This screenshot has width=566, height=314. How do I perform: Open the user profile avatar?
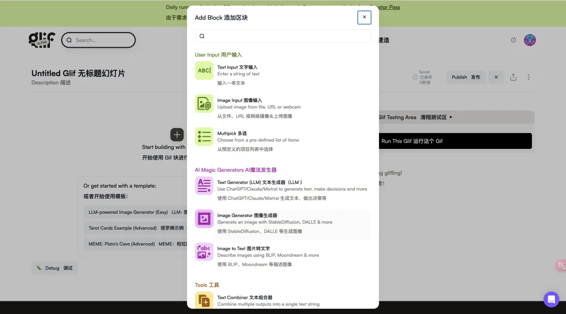529,40
